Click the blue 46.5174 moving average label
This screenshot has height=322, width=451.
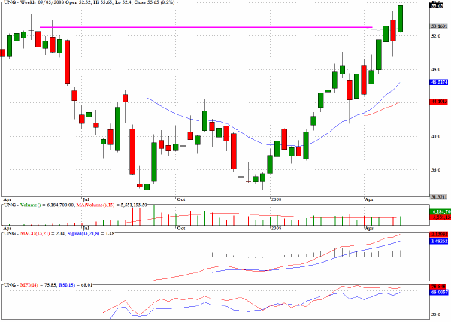coord(439,82)
